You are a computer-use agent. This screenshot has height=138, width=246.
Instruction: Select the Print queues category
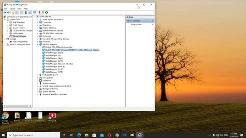(x=48, y=78)
